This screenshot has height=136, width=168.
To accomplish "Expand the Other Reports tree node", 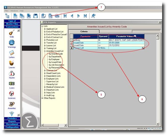I will coord(42,98).
